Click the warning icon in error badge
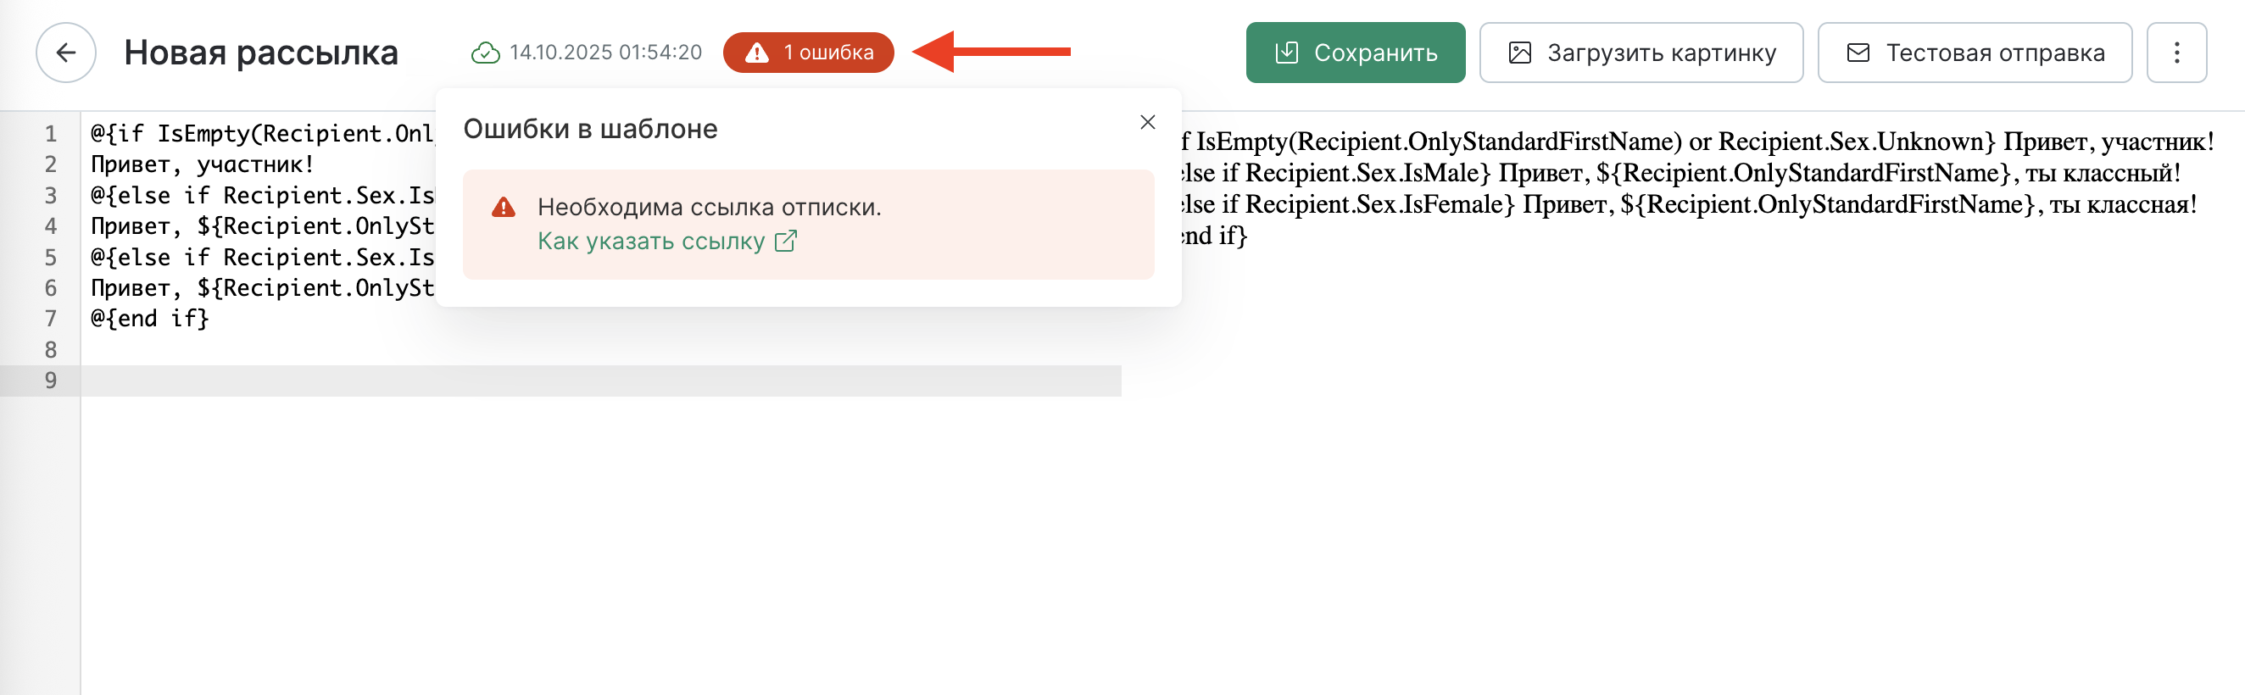 click(756, 53)
